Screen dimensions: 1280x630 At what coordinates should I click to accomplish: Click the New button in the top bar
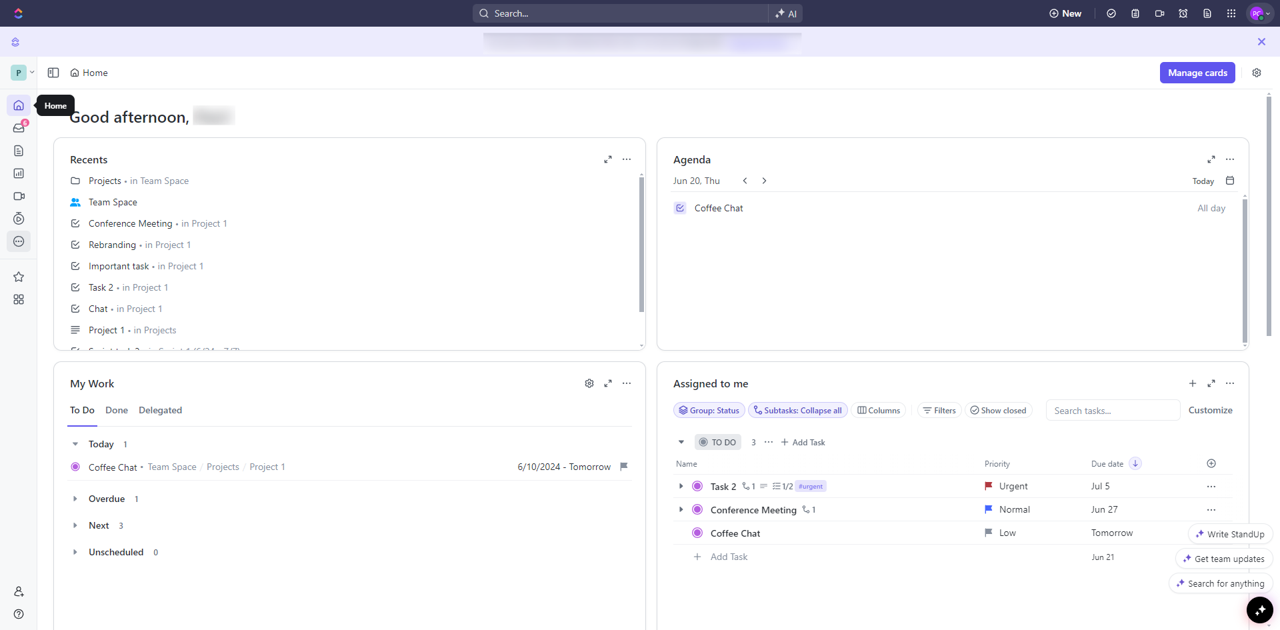1065,13
